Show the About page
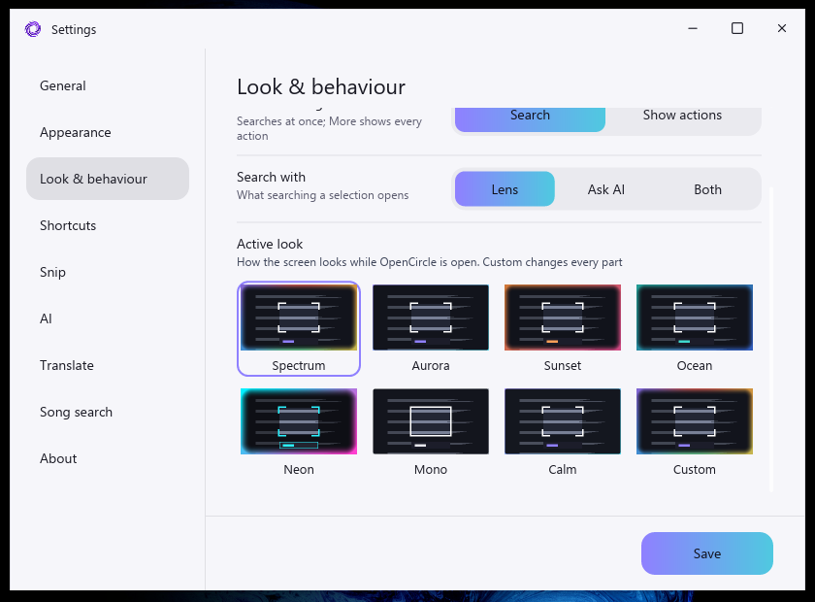Screen dimensions: 815x602 coord(108,458)
